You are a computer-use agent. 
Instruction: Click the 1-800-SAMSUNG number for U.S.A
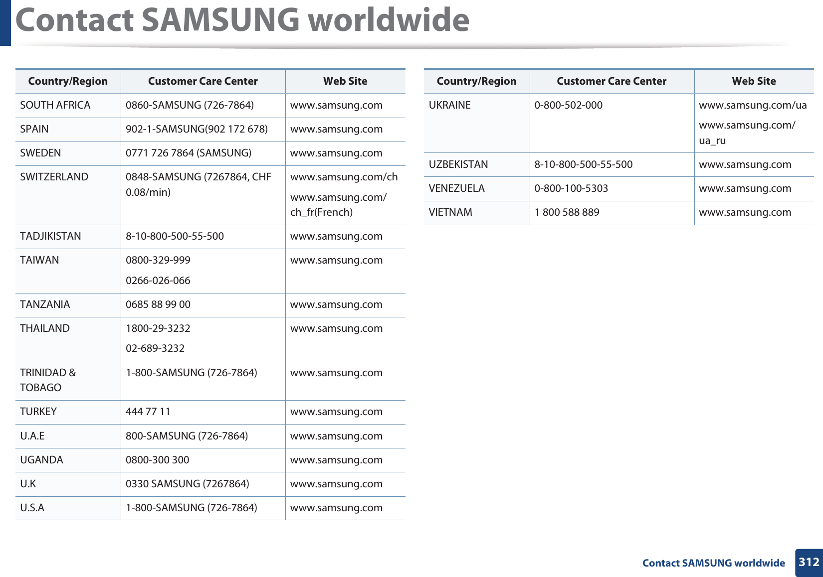click(x=192, y=508)
